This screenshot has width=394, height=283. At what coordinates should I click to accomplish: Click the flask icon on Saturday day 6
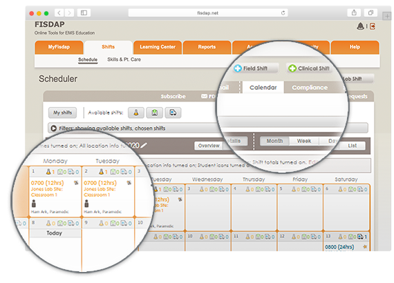pyautogui.click(x=341, y=189)
